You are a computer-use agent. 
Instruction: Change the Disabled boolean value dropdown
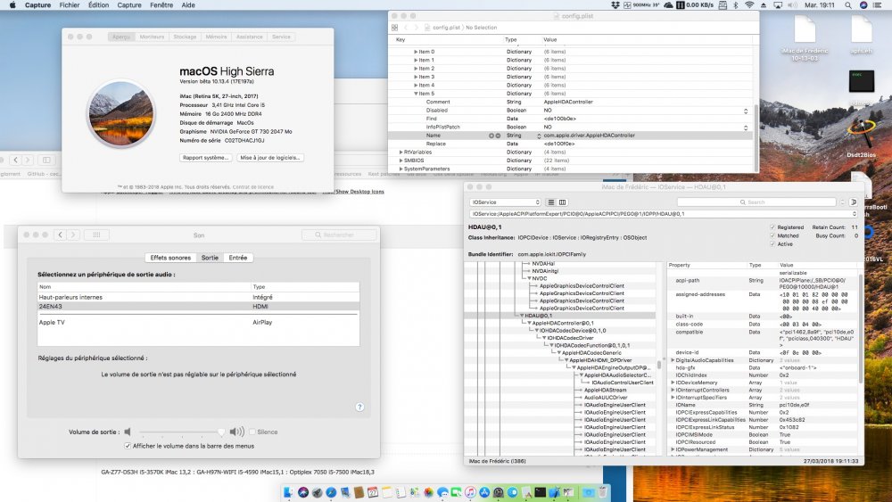(745, 111)
